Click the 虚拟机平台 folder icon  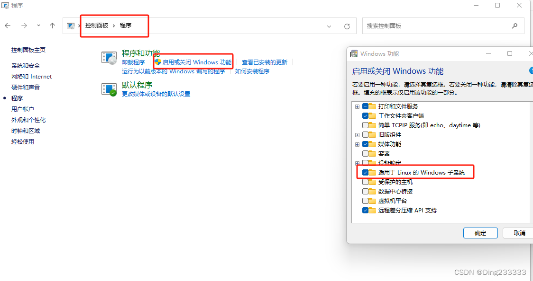point(372,201)
